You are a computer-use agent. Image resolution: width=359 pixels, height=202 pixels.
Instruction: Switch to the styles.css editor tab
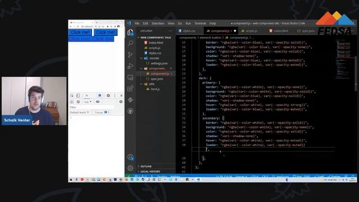pos(189,31)
